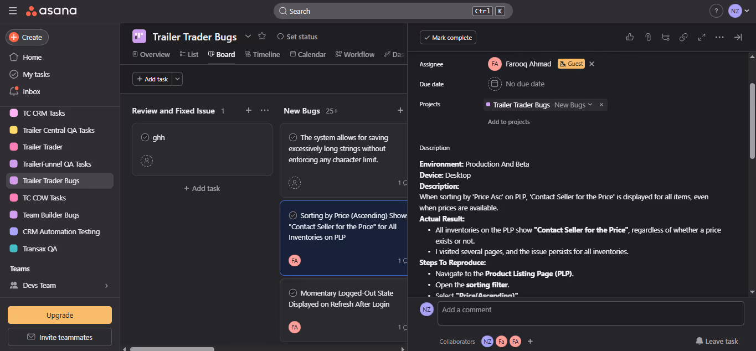756x351 pixels.
Task: Complete Momentary Logged-Out State task
Action: 293,293
